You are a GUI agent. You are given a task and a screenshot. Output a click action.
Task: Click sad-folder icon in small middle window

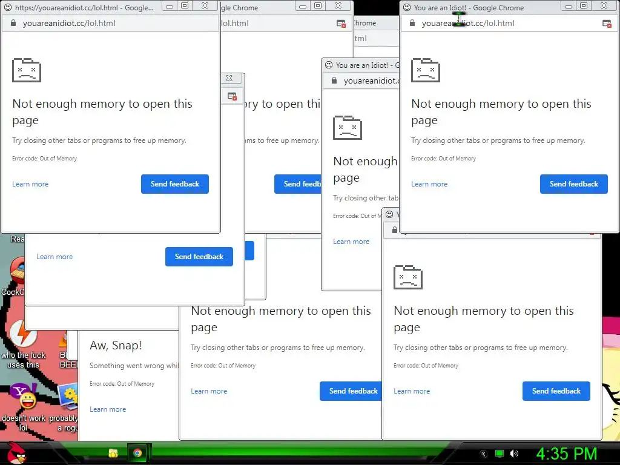click(x=348, y=128)
